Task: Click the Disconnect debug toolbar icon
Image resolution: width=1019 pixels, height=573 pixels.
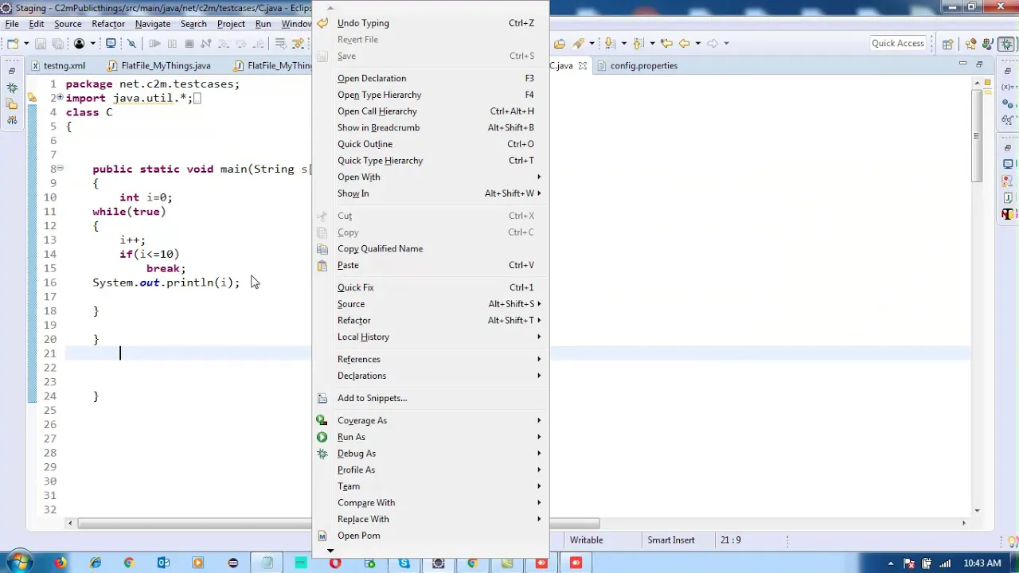Action: pos(206,44)
